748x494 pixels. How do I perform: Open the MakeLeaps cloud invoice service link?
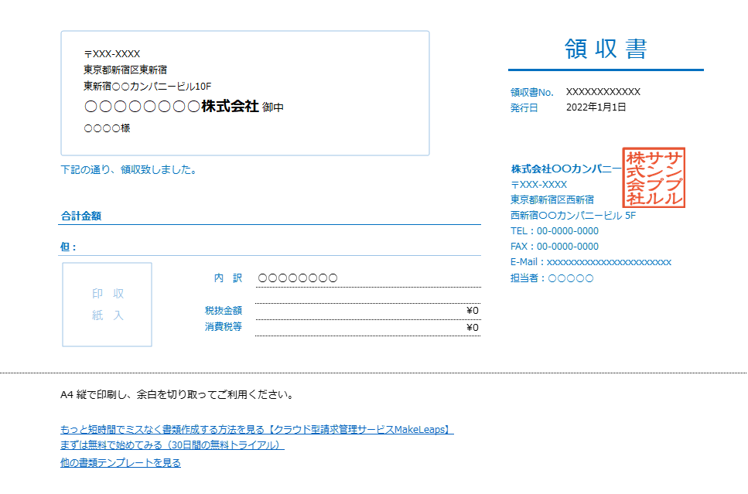[x=256, y=430]
